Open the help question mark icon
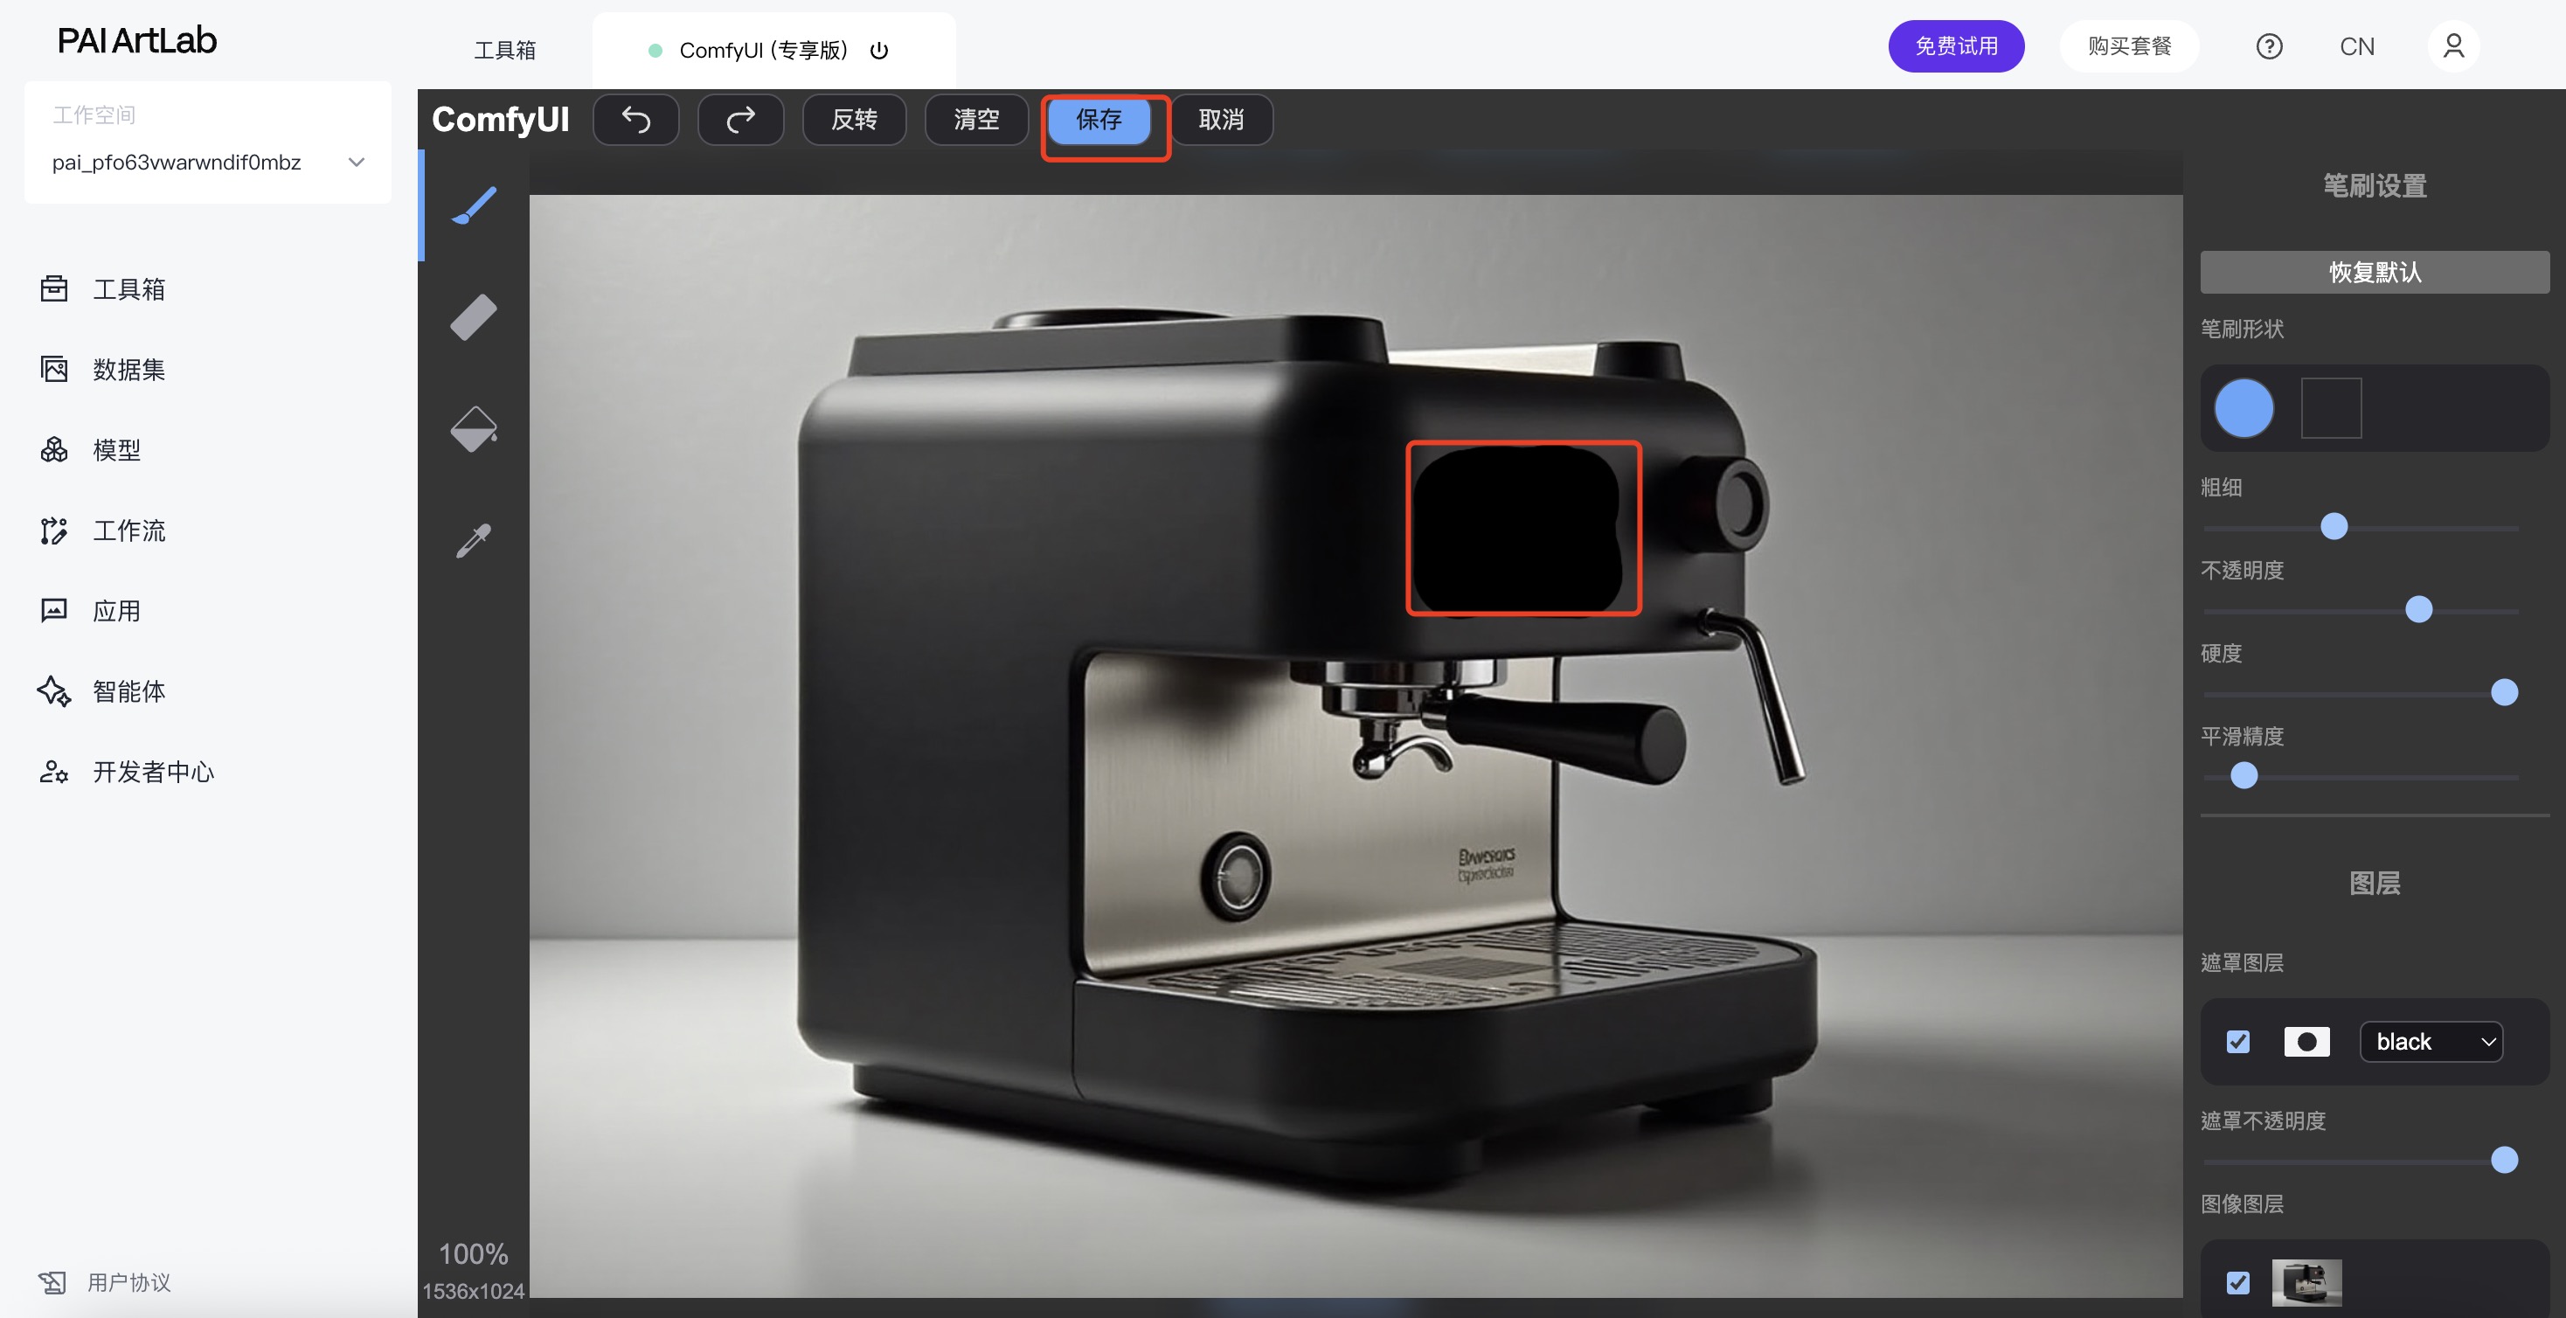Screen dimensions: 2566x1318 point(2268,47)
